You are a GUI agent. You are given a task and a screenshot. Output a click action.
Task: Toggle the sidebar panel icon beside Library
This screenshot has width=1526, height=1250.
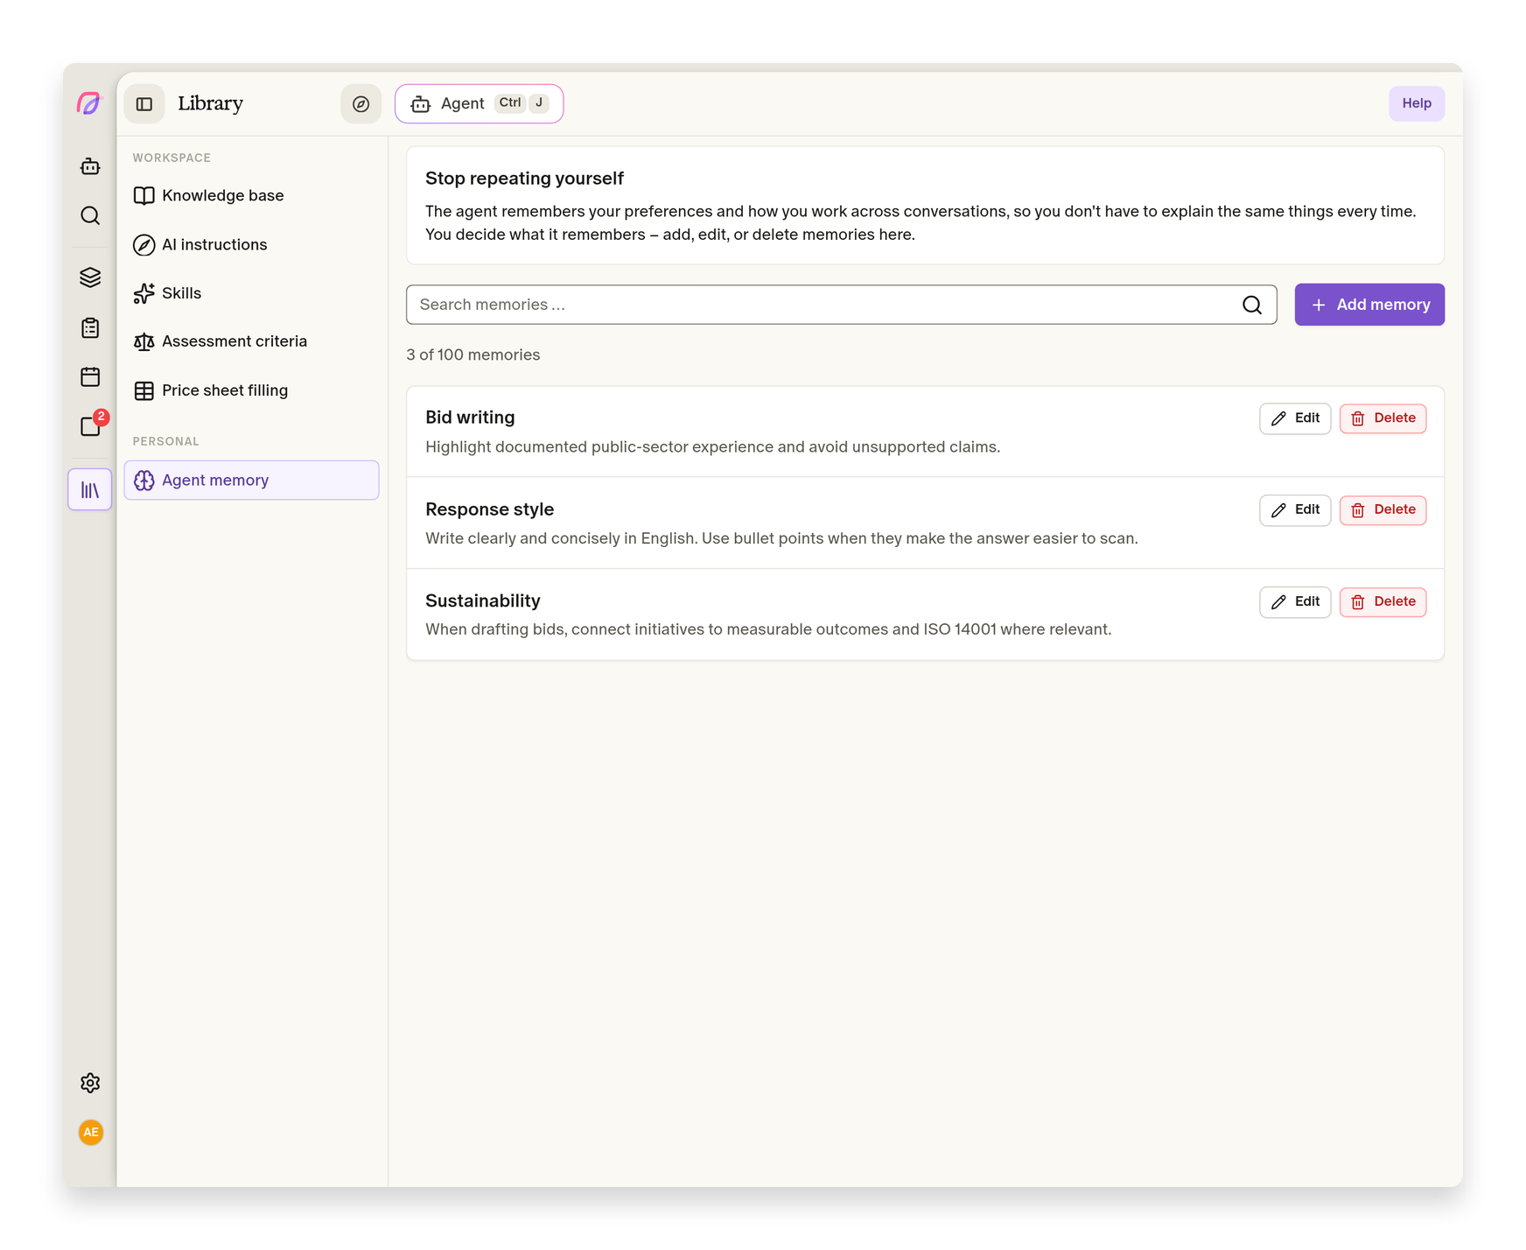(x=144, y=104)
